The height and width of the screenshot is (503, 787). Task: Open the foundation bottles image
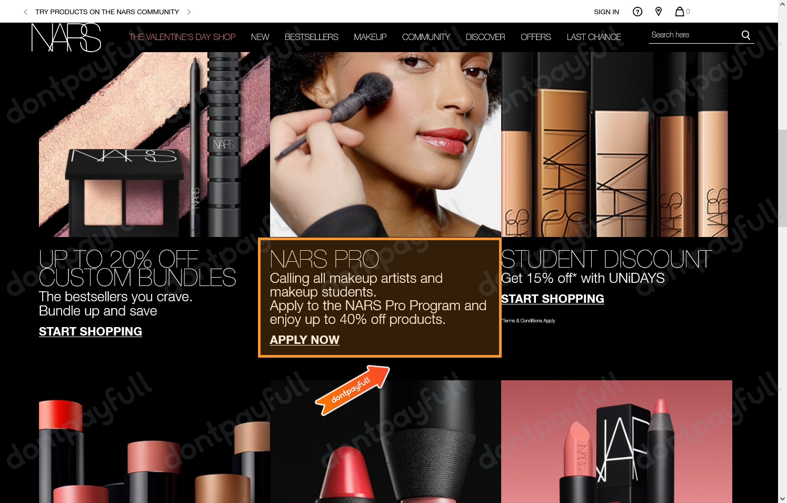pos(614,144)
